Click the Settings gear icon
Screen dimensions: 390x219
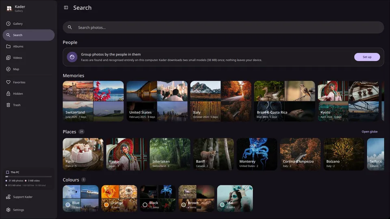point(8,210)
